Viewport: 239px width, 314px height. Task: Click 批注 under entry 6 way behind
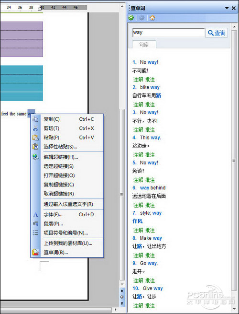pyautogui.click(x=150, y=205)
